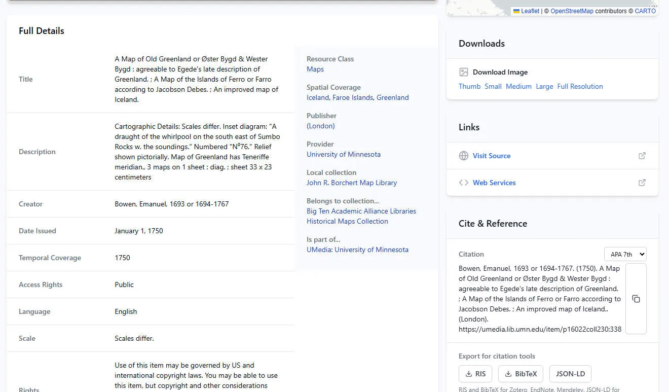669x392 pixels.
Task: Click the Links section heading
Action: pos(469,127)
